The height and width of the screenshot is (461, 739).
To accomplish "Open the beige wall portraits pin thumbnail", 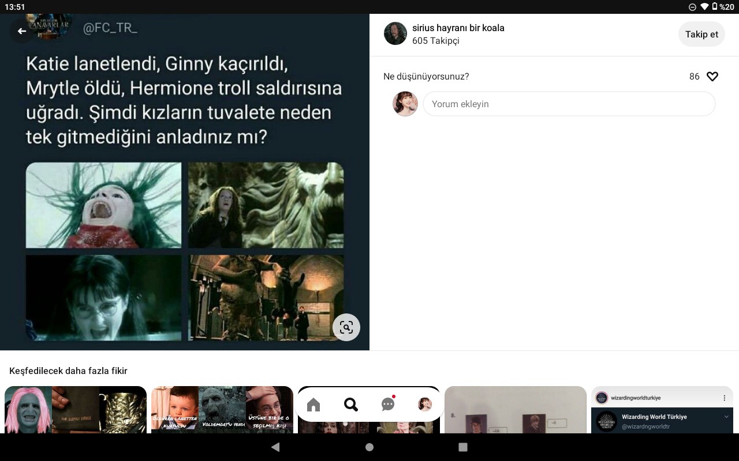I will [516, 410].
